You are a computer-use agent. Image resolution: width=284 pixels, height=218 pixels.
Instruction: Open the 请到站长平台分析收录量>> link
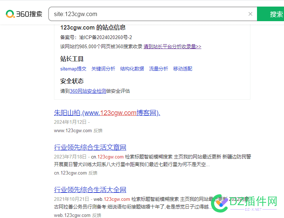(172, 47)
